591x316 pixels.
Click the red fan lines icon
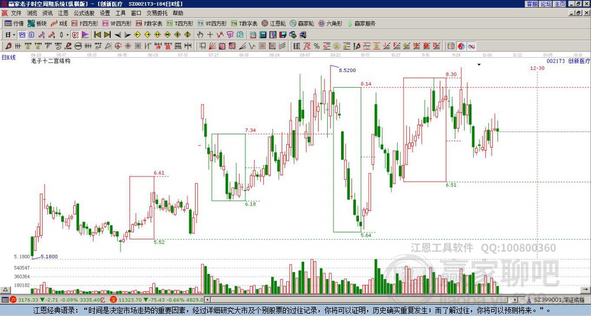tap(212, 46)
